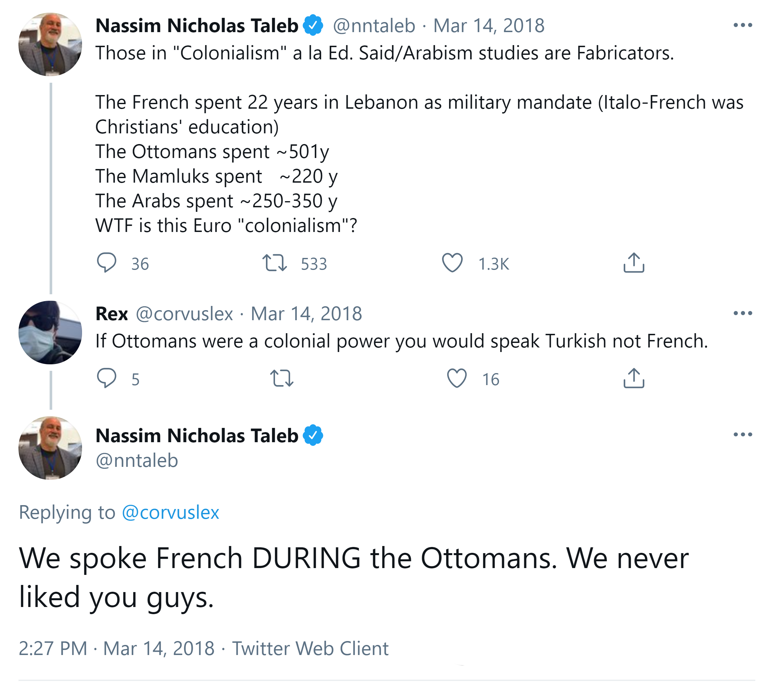Open the @corvuslex mention link
Image resolution: width=766 pixels, height=692 pixels.
(x=171, y=512)
